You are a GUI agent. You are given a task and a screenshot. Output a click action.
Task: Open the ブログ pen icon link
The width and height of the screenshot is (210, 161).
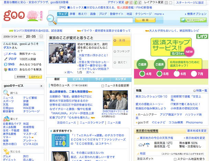[x=5, y=59]
